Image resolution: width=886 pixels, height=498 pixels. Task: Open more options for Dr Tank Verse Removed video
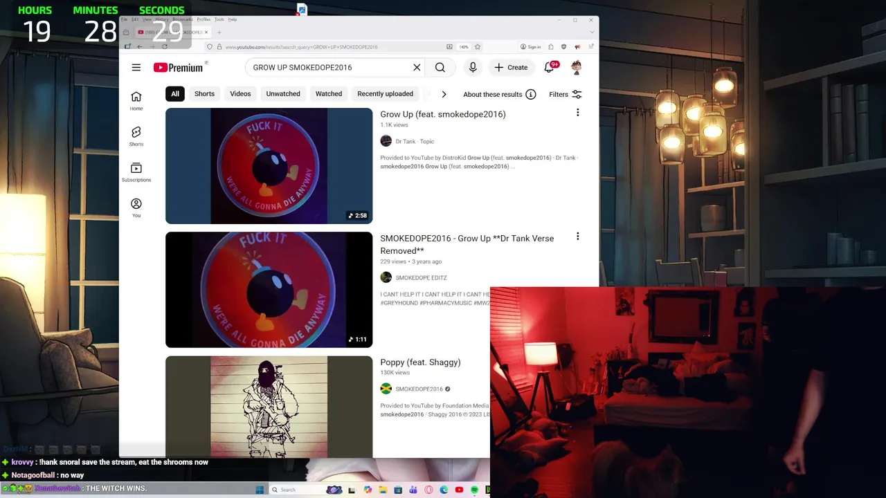point(578,237)
